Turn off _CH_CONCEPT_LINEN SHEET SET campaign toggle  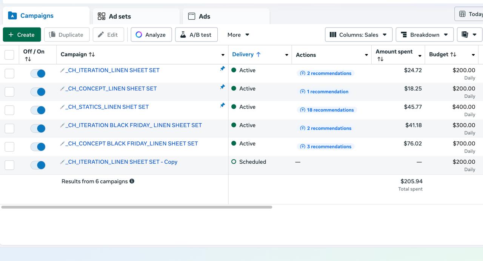coord(38,92)
